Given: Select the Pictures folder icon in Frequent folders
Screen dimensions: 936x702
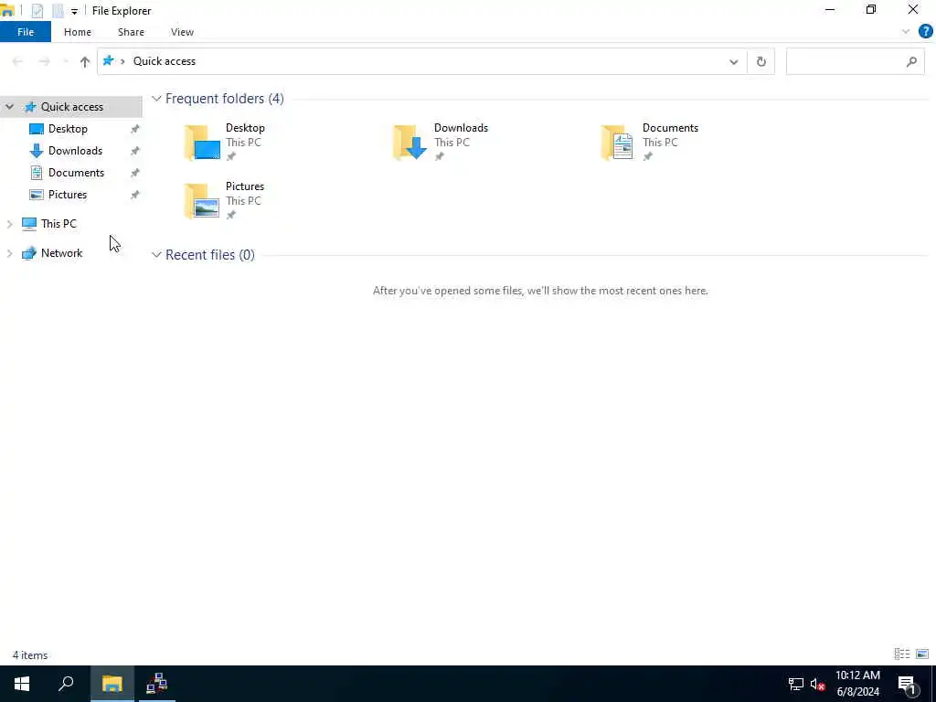Looking at the screenshot, I should [x=202, y=201].
